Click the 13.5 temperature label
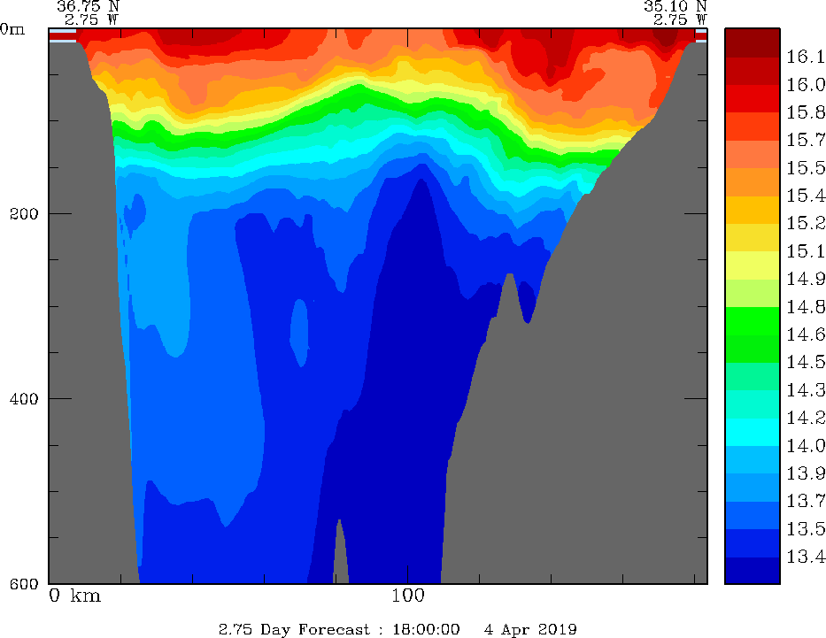826x638 pixels. point(806,529)
